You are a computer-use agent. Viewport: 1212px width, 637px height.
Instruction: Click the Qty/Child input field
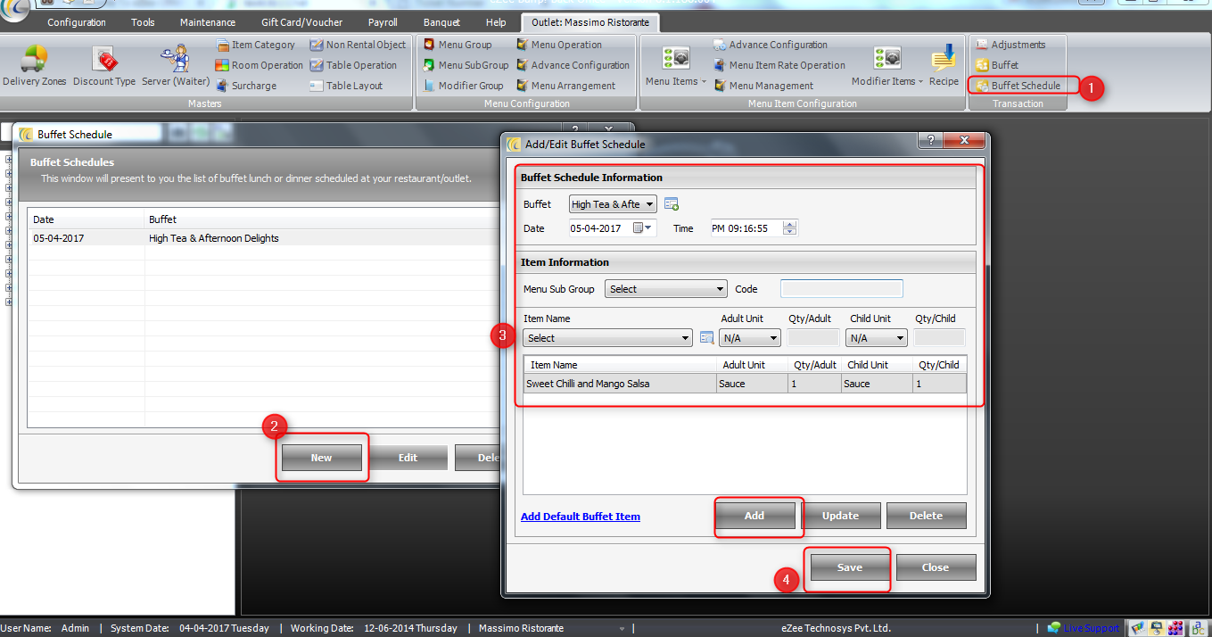[940, 338]
